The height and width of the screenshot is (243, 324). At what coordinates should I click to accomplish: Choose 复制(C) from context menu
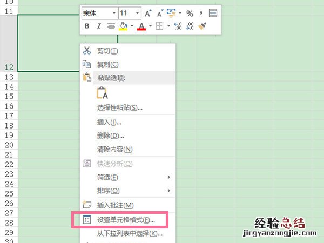click(127, 64)
